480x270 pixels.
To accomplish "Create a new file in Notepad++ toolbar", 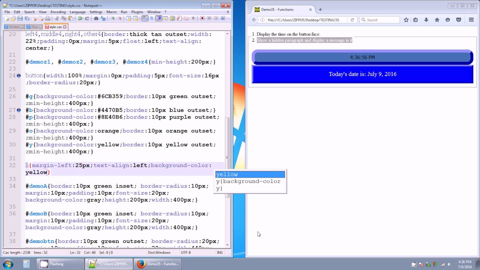I will (6, 18).
